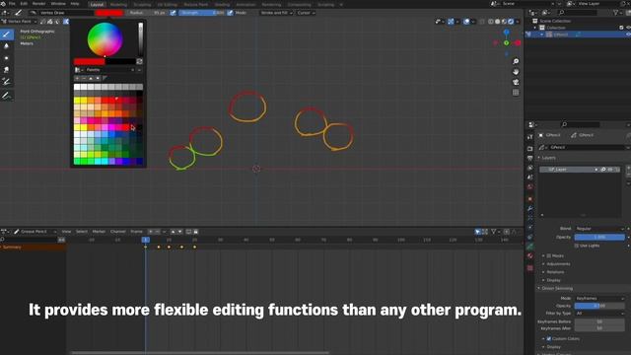Switch to the Layout workspace tab
Viewport: 631px width, 355px height.
(x=97, y=4)
